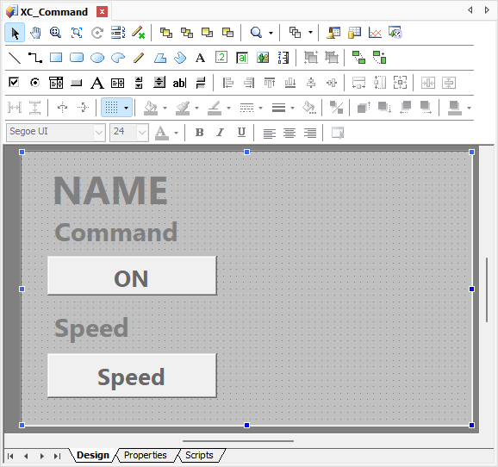Insert a numeric display object
The height and width of the screenshot is (467, 498).
click(x=221, y=58)
